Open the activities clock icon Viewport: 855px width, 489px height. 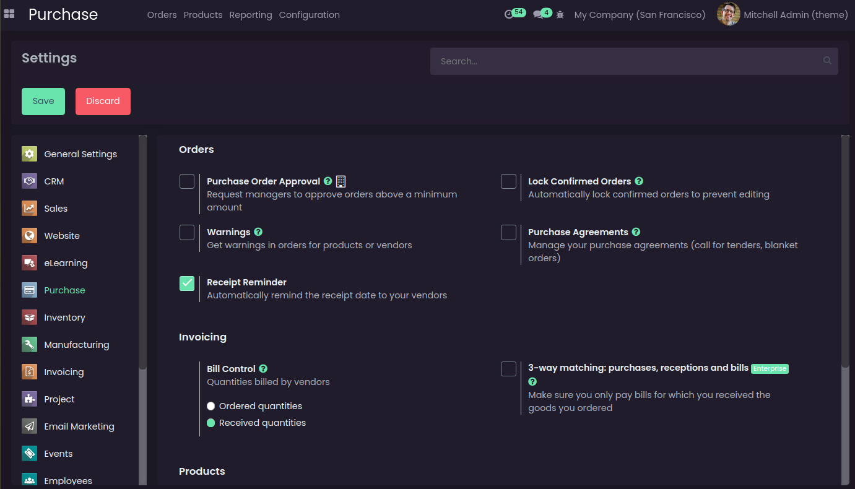(509, 14)
